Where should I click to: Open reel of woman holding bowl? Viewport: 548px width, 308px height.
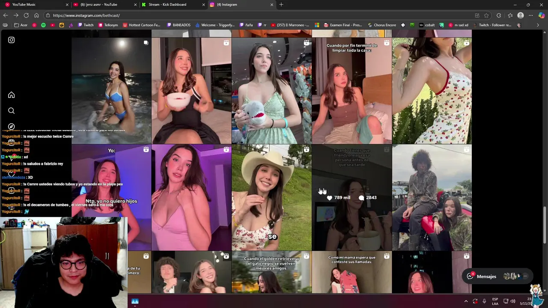click(x=191, y=91)
